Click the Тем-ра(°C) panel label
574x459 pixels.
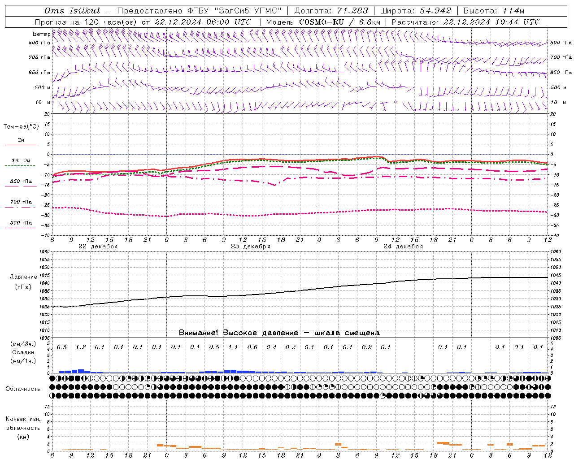(x=21, y=127)
